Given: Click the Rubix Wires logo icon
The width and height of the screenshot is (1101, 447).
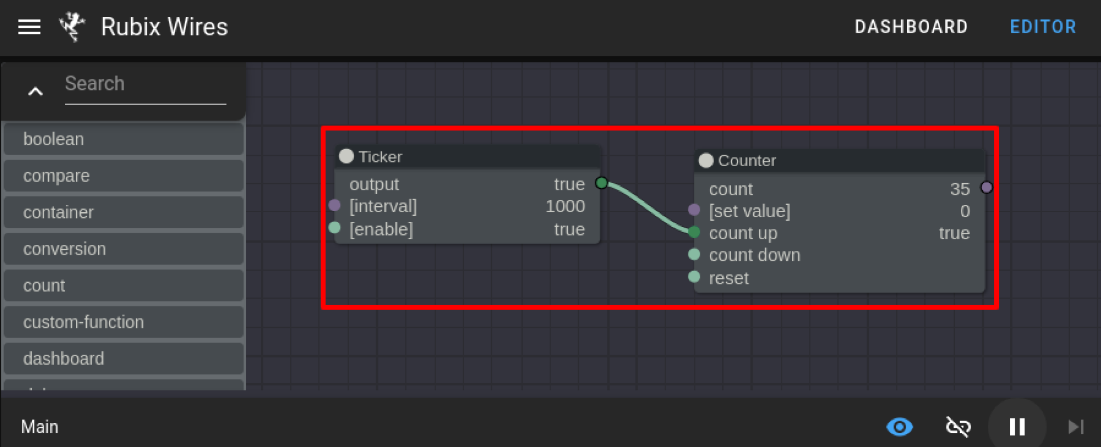Looking at the screenshot, I should (x=72, y=27).
